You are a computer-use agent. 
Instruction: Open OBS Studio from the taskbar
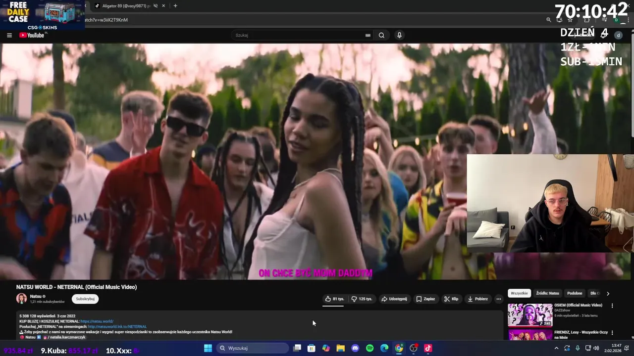(414, 348)
